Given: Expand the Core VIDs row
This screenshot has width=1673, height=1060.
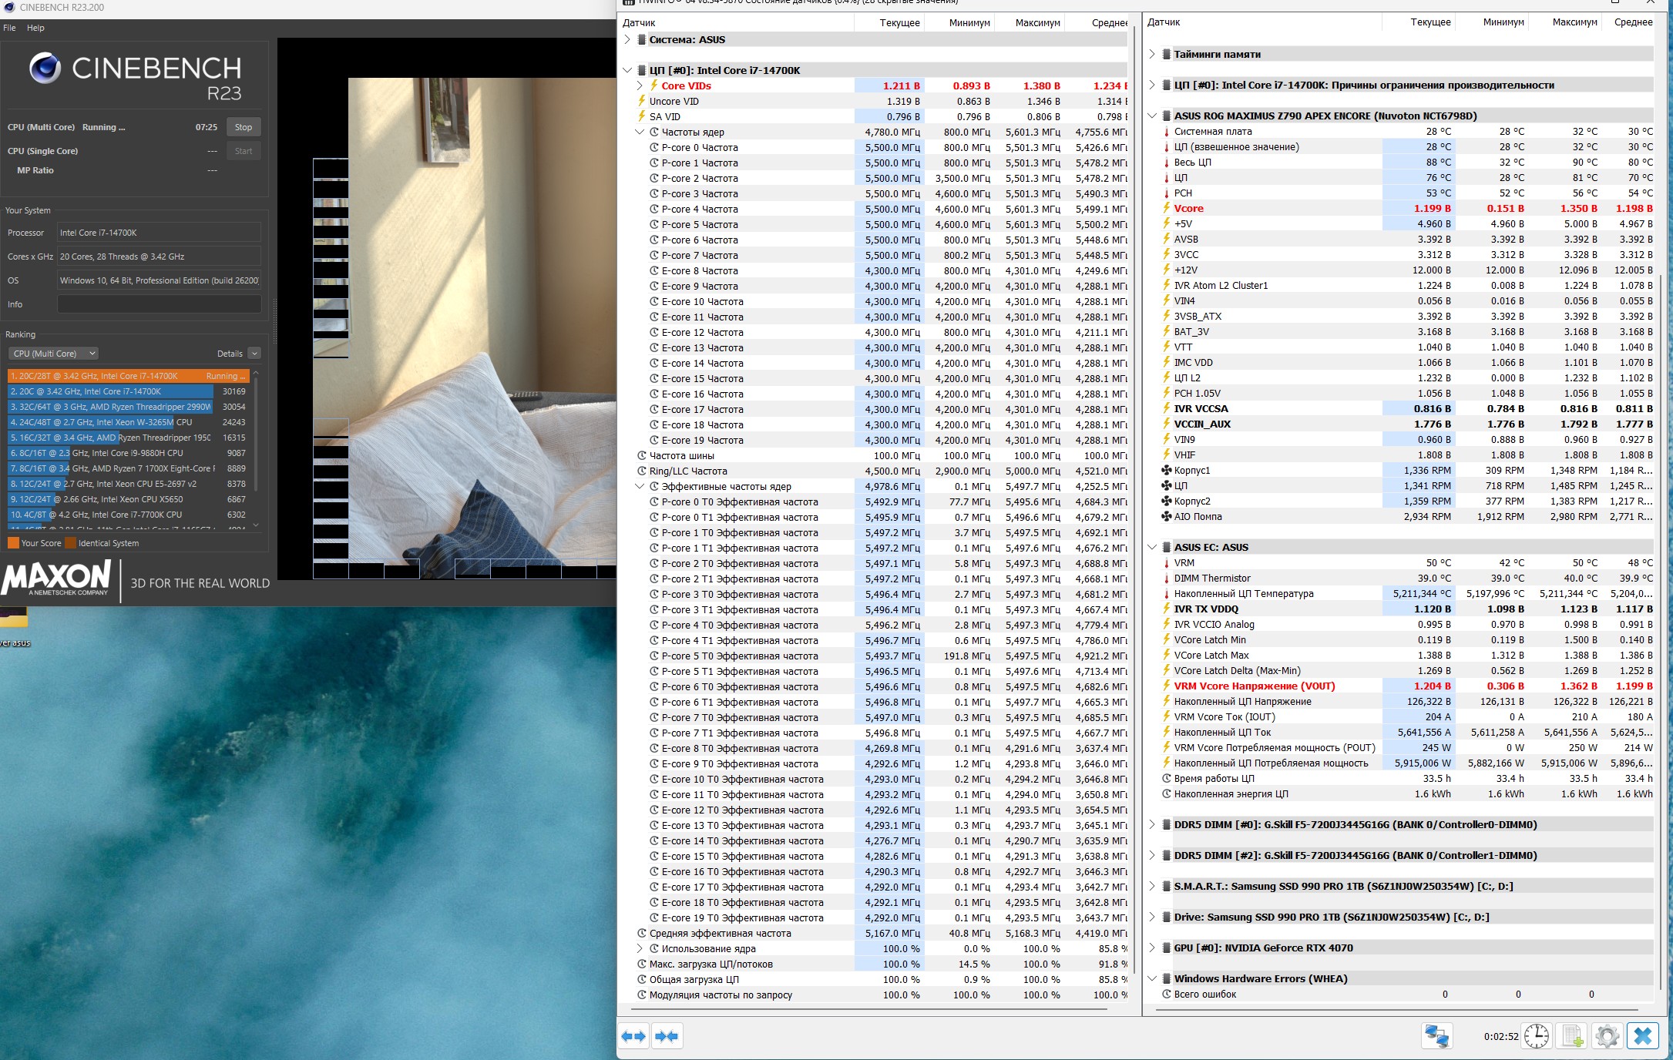Looking at the screenshot, I should tap(640, 86).
